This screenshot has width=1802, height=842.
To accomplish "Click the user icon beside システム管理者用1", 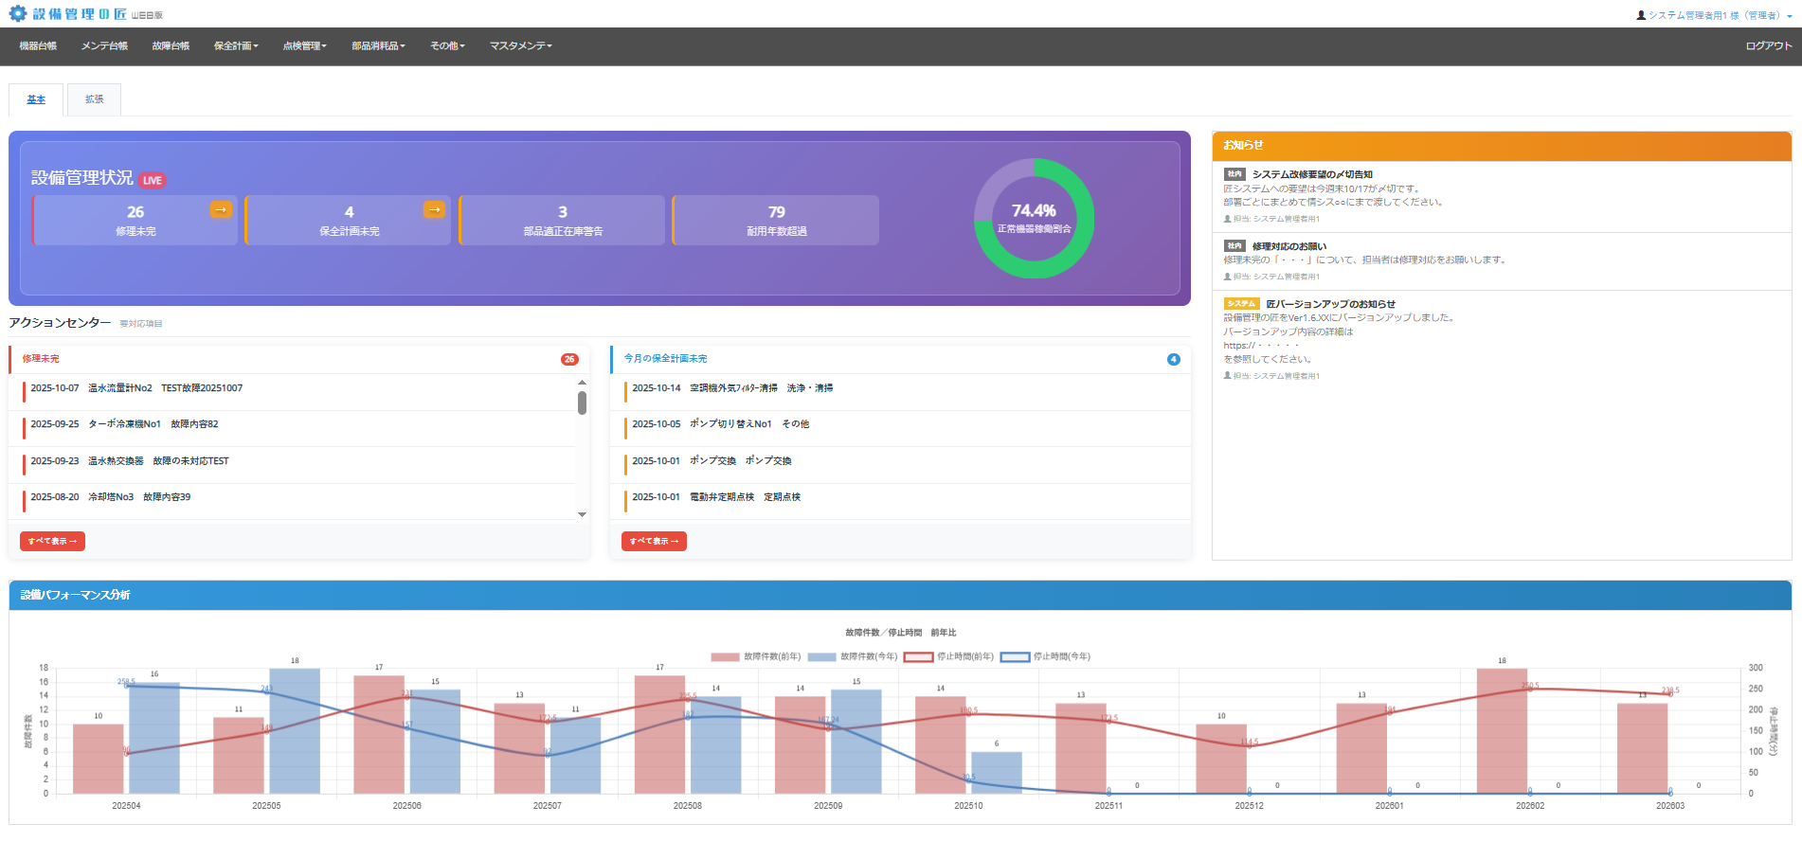I will click(x=1641, y=15).
